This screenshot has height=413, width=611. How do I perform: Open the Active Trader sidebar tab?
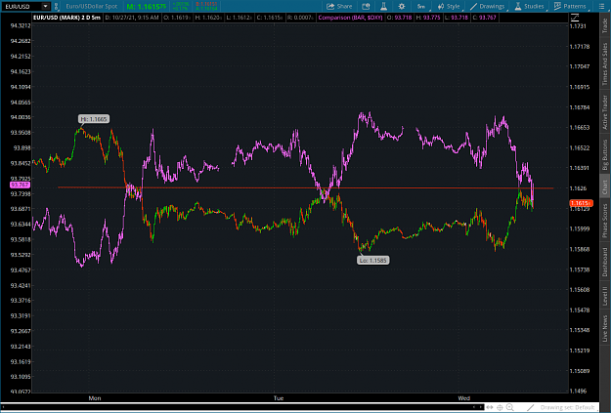(605, 112)
